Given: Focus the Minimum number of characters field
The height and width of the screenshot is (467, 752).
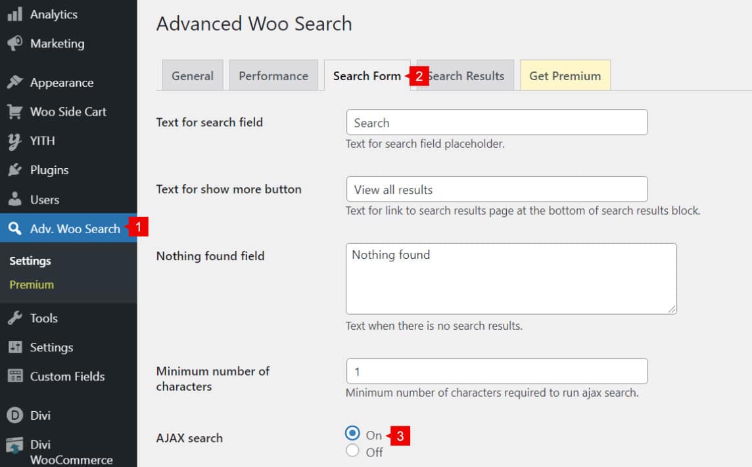Looking at the screenshot, I should coord(496,371).
